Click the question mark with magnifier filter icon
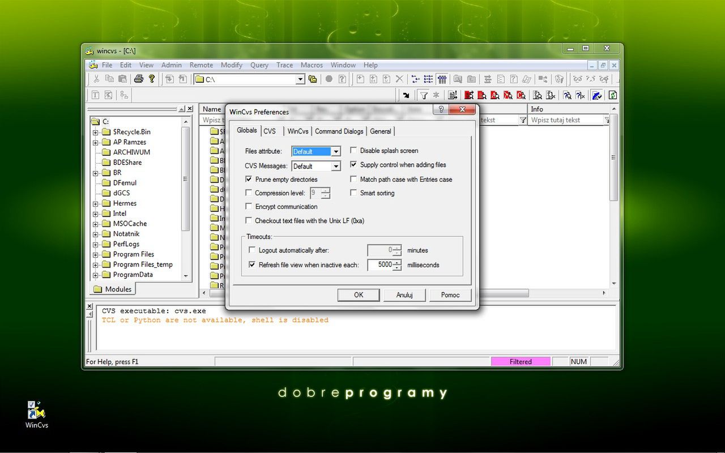725x453 pixels. tap(567, 95)
